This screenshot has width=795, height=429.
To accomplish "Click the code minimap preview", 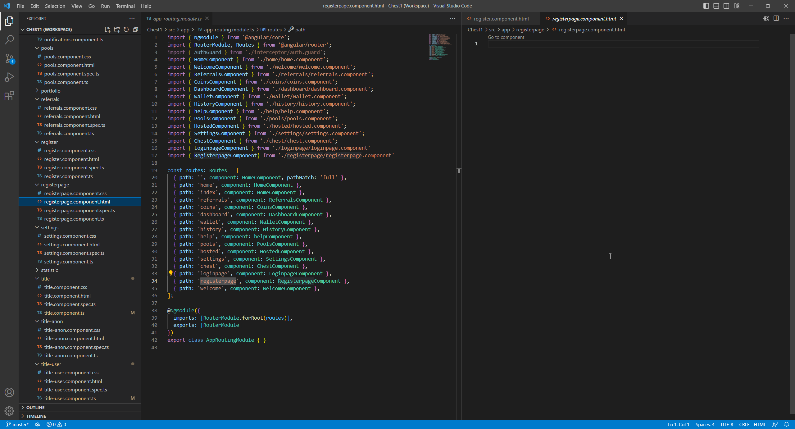I will pyautogui.click(x=440, y=47).
